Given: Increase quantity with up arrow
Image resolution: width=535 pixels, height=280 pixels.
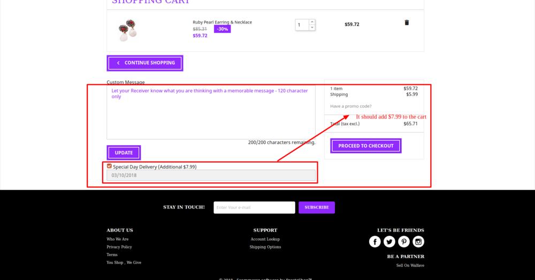Looking at the screenshot, I should [312, 22].
